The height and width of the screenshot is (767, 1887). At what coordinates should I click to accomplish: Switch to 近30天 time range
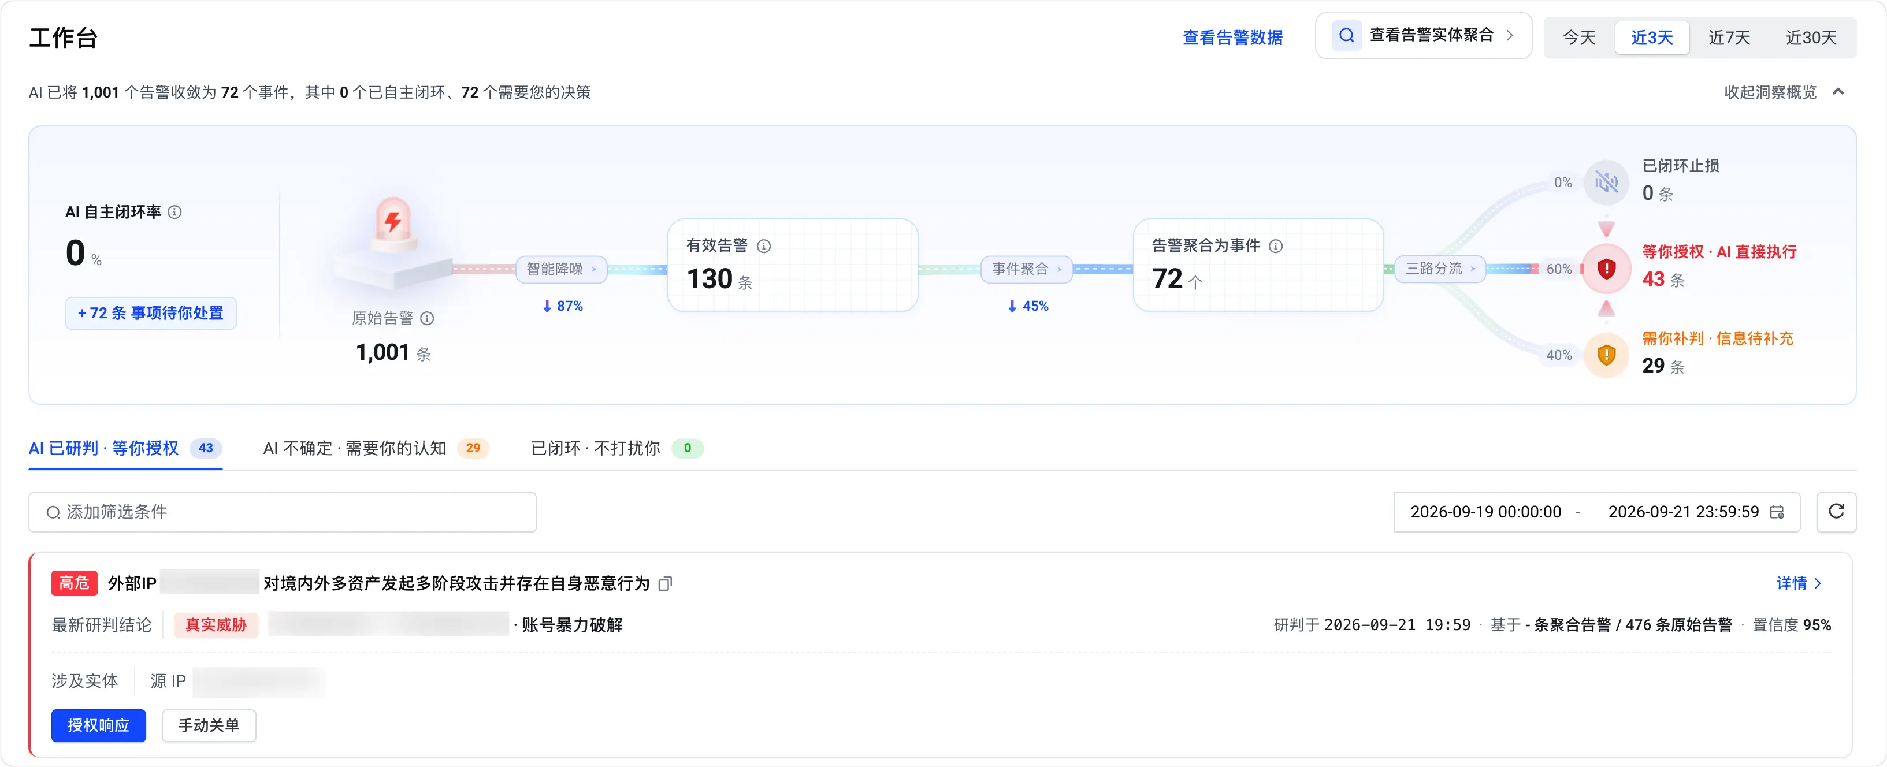(1811, 38)
